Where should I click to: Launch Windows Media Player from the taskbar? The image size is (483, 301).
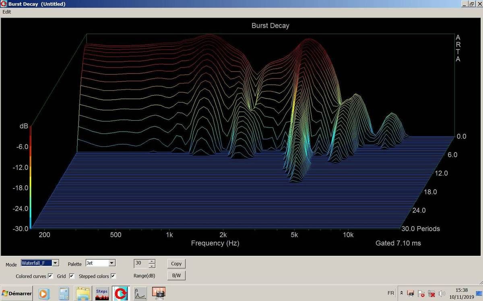(43, 293)
